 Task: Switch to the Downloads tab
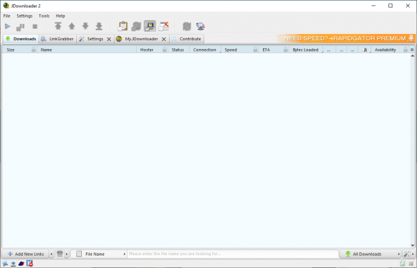click(x=20, y=39)
